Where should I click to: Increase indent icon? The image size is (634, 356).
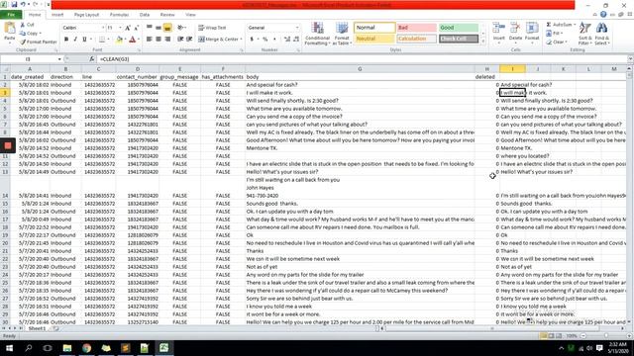click(x=189, y=40)
